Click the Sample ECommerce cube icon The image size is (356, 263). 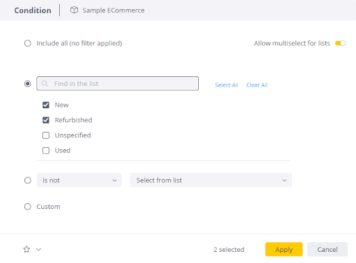click(74, 10)
